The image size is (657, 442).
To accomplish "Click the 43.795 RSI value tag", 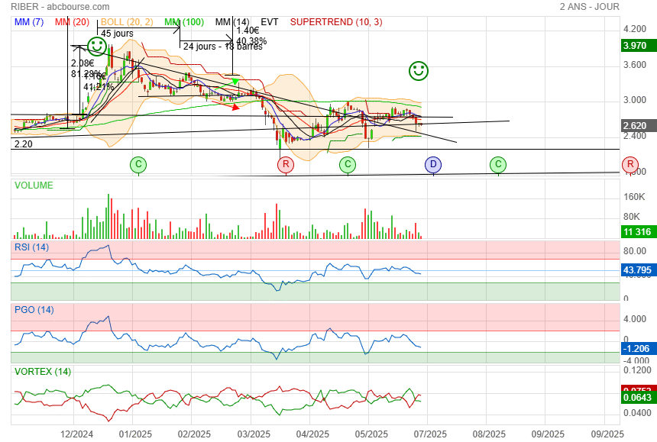I will pos(636,270).
